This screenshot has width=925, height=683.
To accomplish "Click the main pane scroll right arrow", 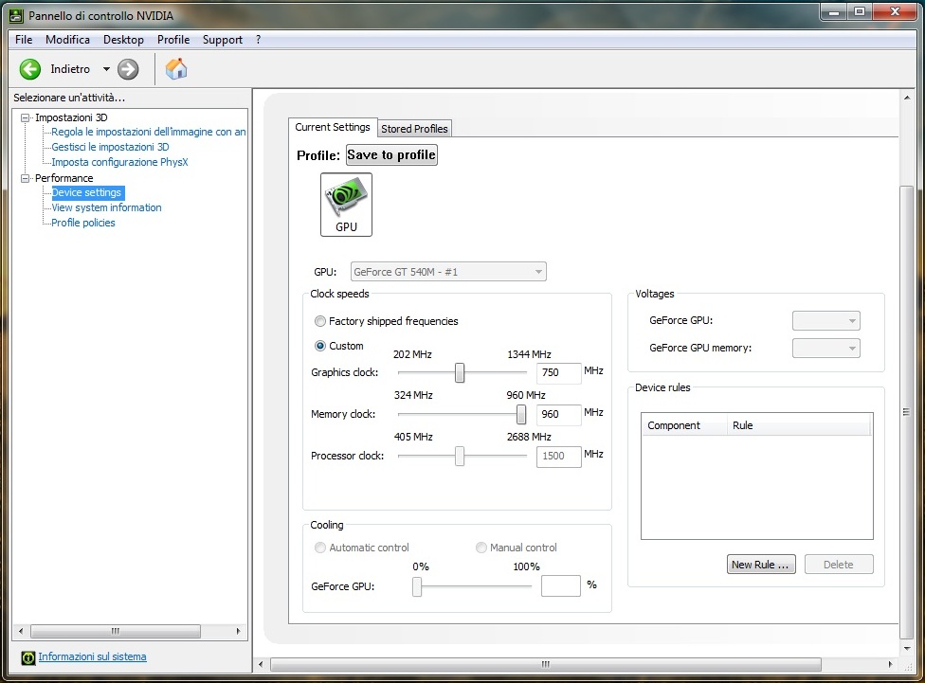I will pyautogui.click(x=891, y=664).
